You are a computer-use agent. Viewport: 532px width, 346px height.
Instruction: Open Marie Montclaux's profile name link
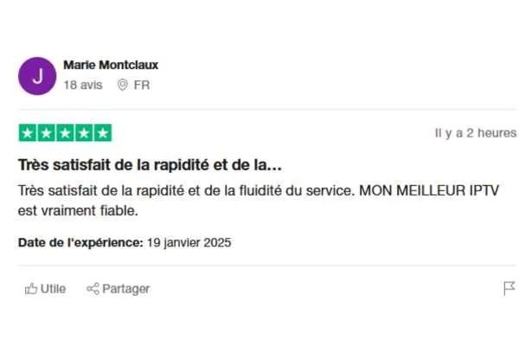click(x=111, y=65)
